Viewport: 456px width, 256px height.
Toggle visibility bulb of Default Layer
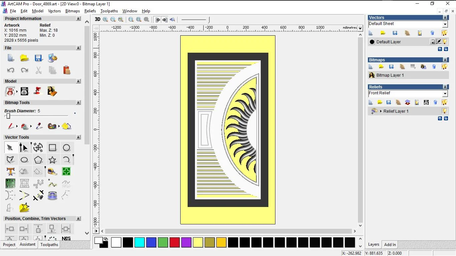[445, 42]
